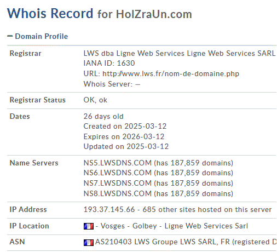Select the NS7.LWSDNS.COM name server
Screen dimensions: 277x252
coord(118,183)
